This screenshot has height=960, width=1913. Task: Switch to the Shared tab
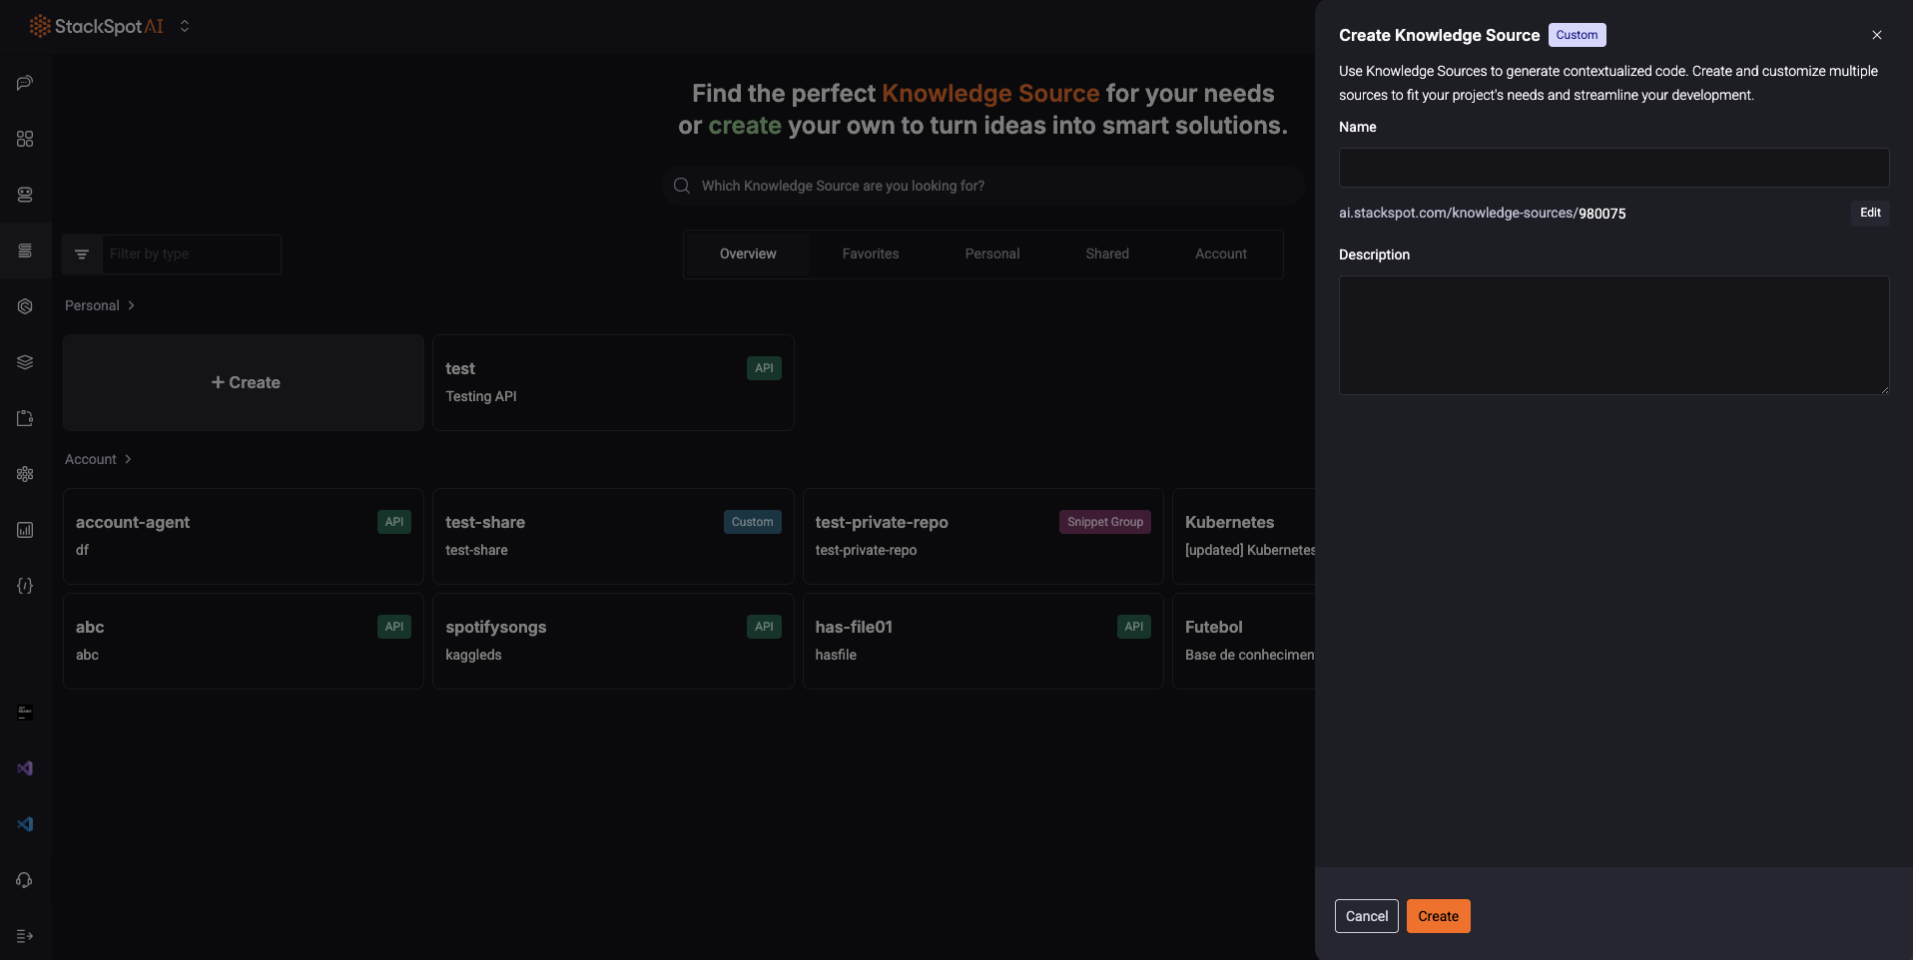(1106, 253)
